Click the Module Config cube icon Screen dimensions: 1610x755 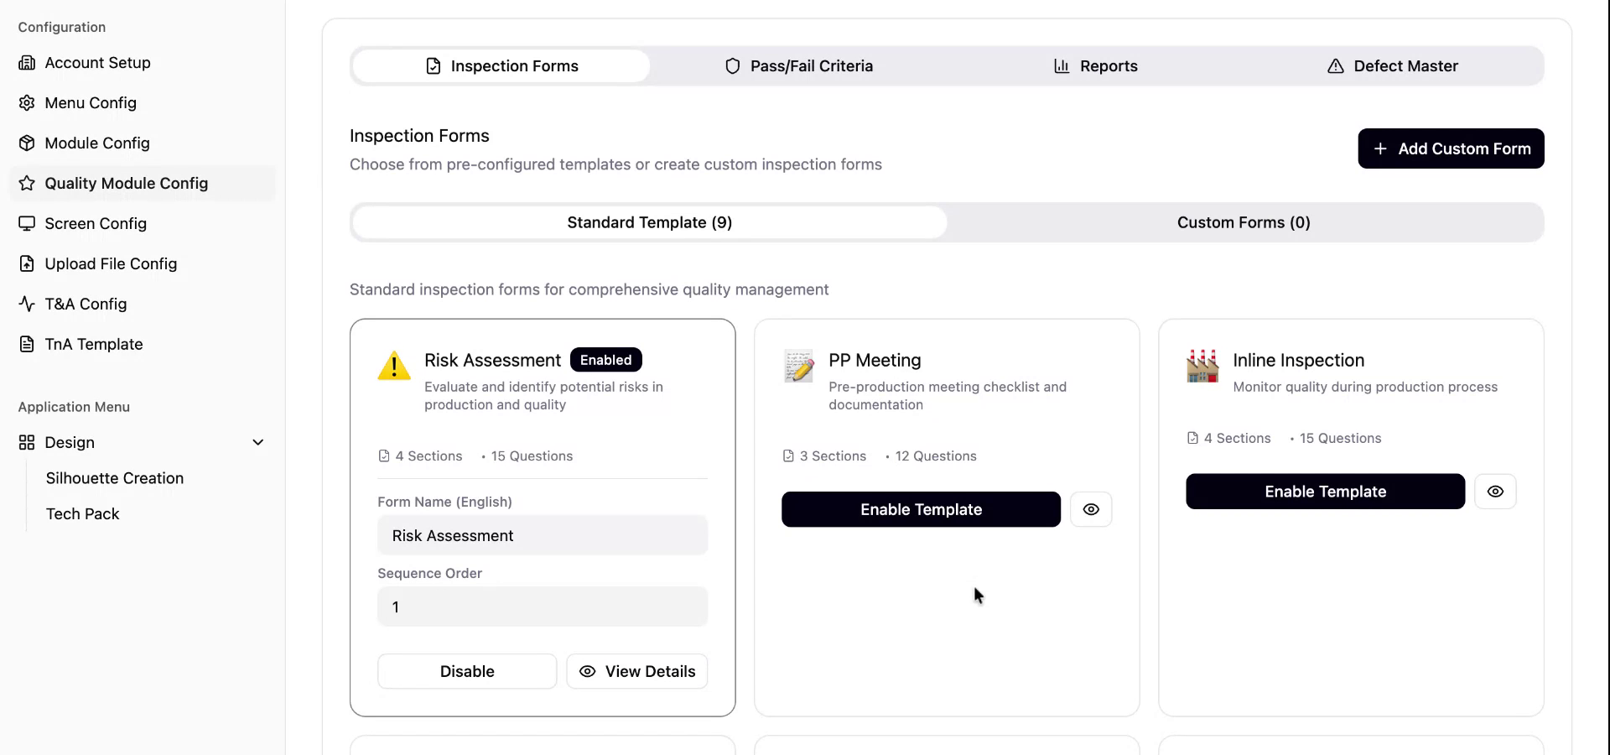pos(27,143)
